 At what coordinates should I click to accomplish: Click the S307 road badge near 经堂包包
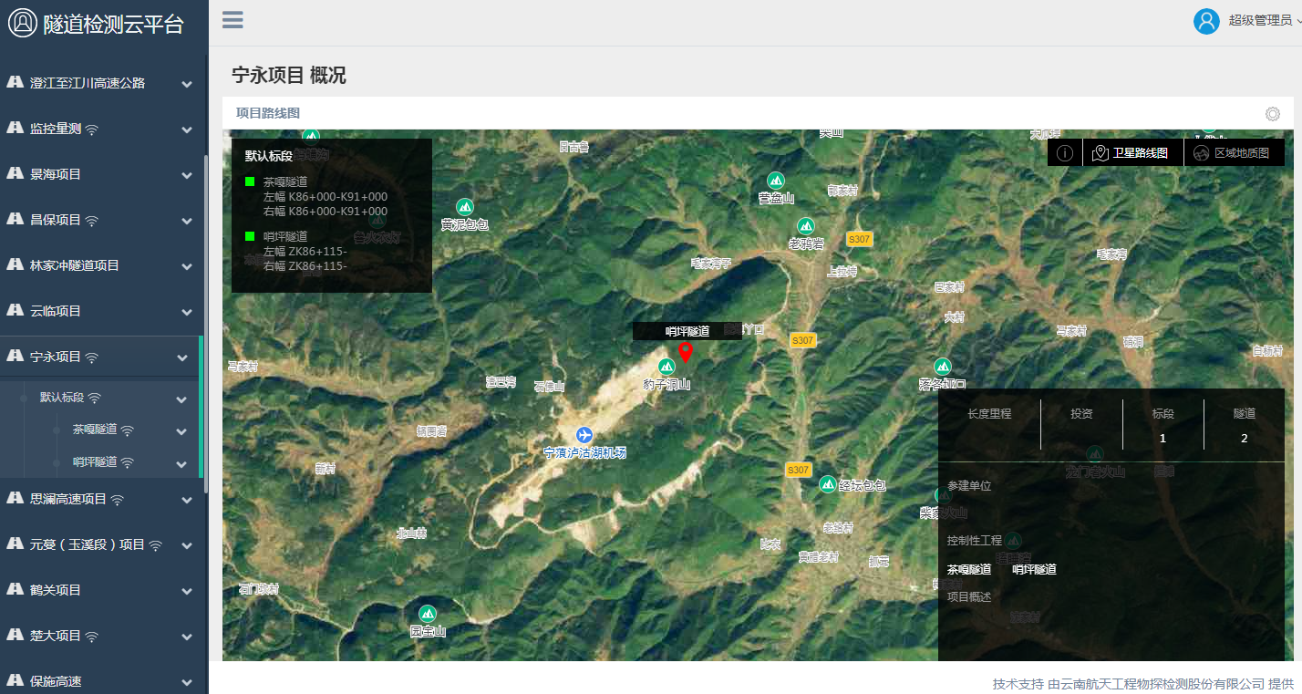[x=798, y=470]
